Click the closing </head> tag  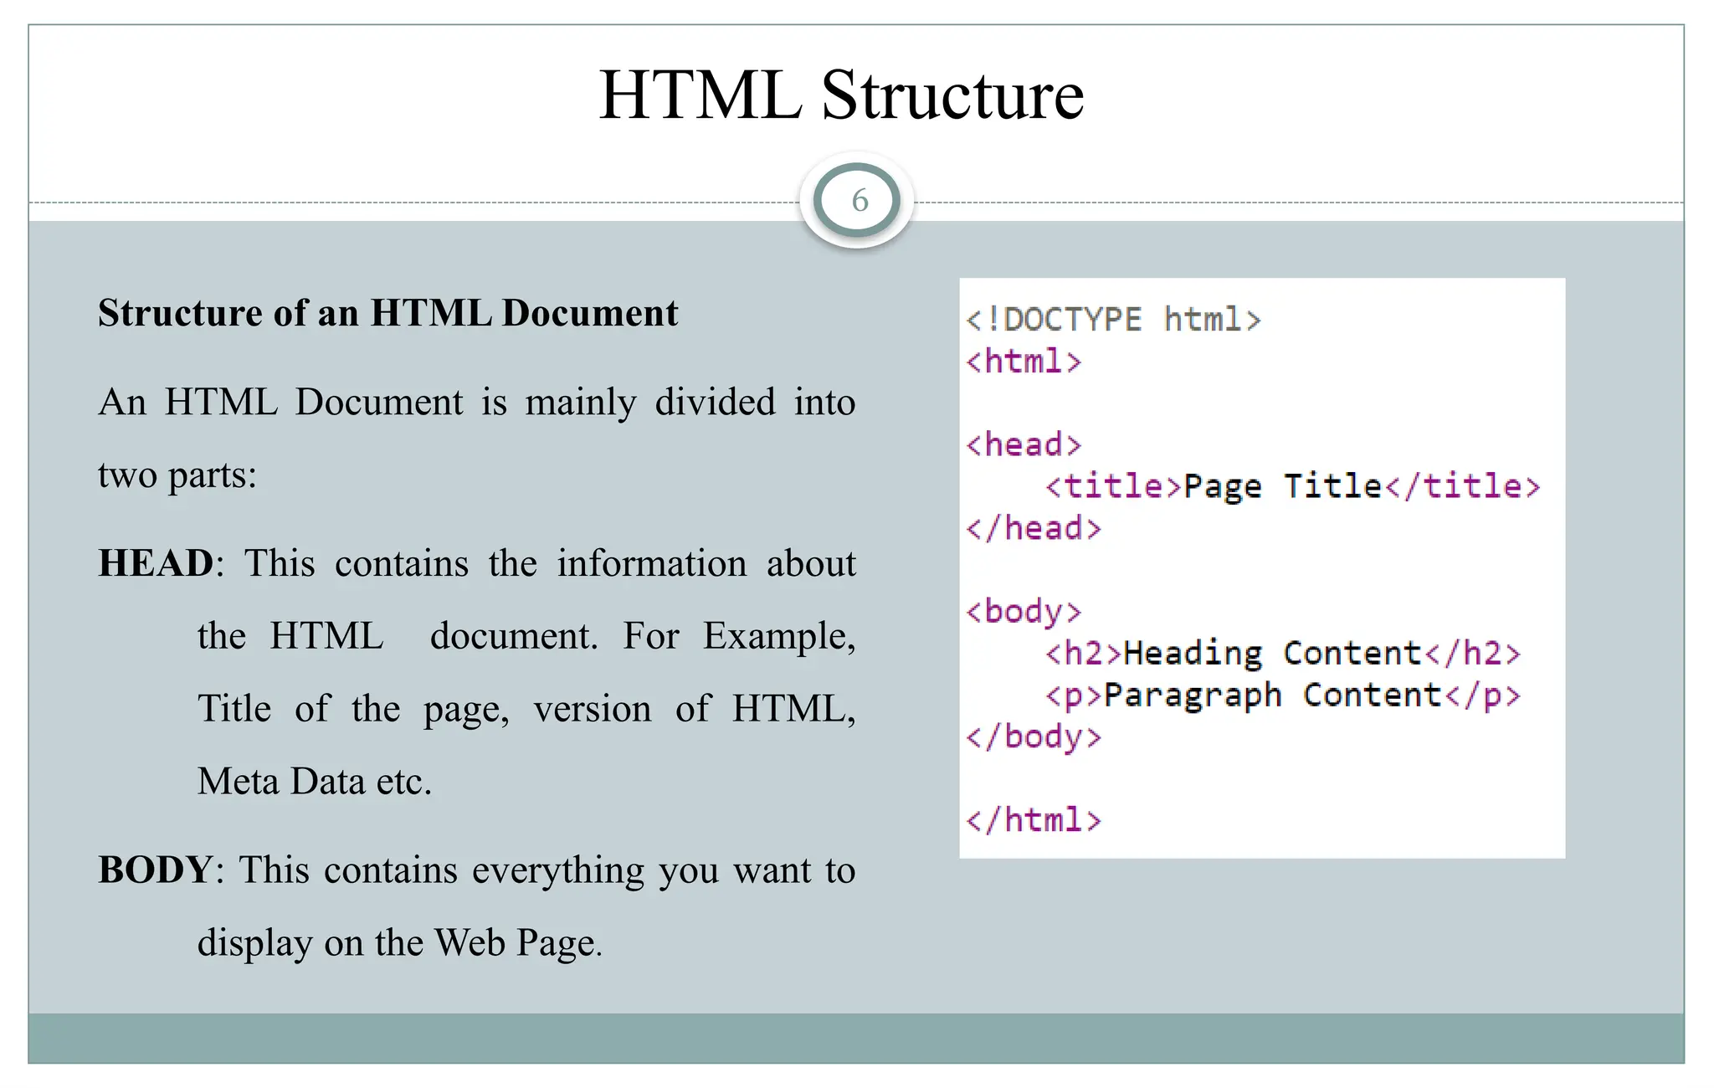tap(1034, 528)
